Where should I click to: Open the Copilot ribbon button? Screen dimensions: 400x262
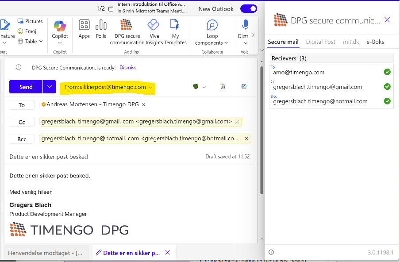pyautogui.click(x=60, y=29)
